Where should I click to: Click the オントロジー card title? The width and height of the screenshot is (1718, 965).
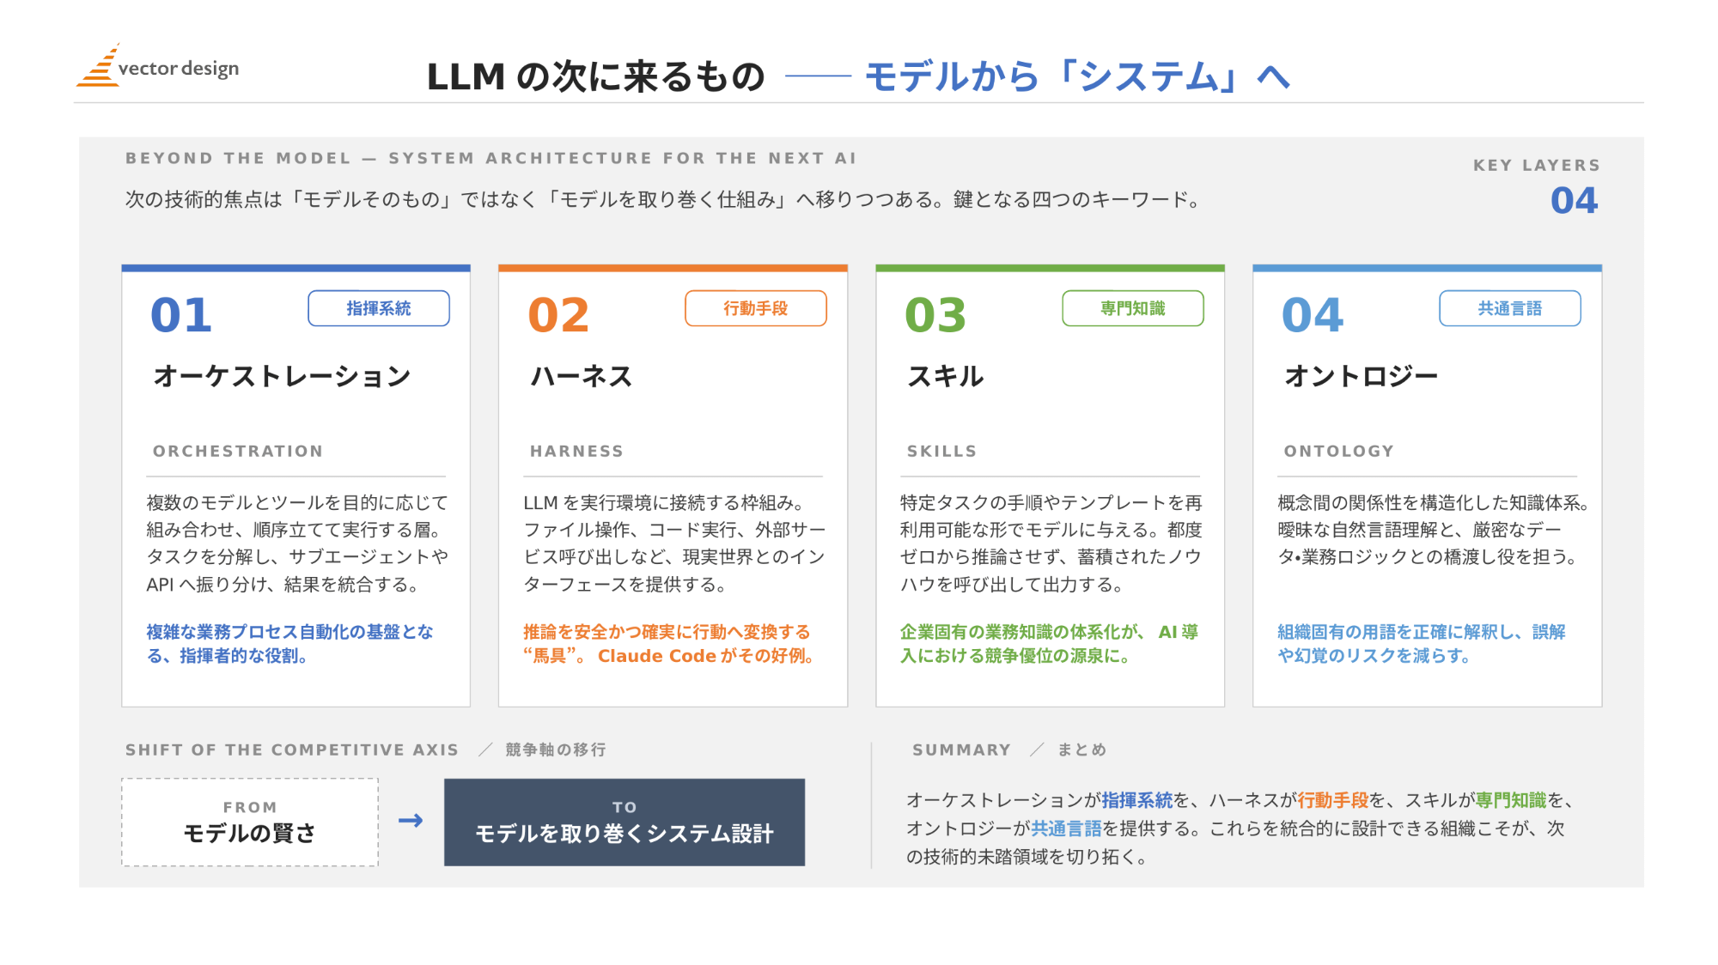coord(1361,376)
